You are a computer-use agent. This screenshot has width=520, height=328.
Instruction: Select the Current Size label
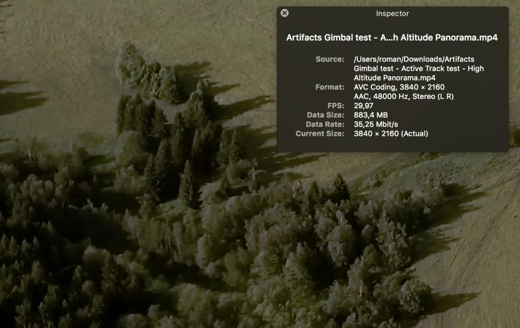[x=320, y=133]
